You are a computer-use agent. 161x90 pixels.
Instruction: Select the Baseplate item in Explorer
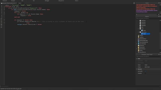143,25
